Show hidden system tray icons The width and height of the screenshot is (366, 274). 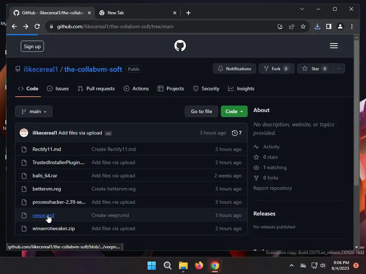click(x=292, y=265)
